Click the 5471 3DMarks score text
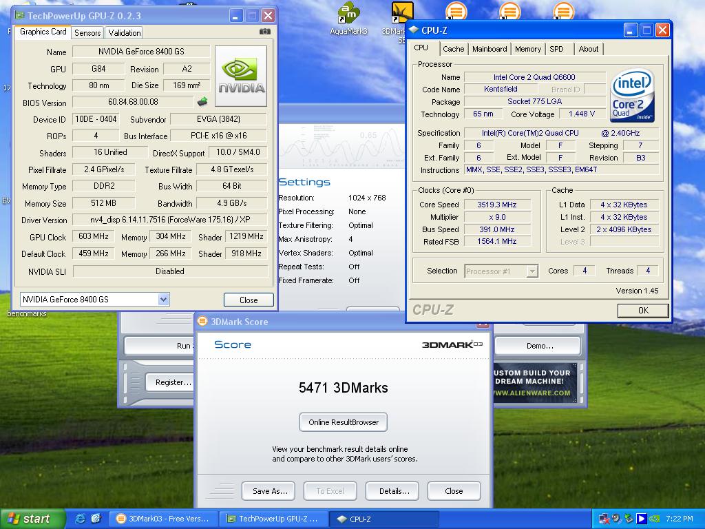This screenshot has width=705, height=529. pyautogui.click(x=344, y=387)
